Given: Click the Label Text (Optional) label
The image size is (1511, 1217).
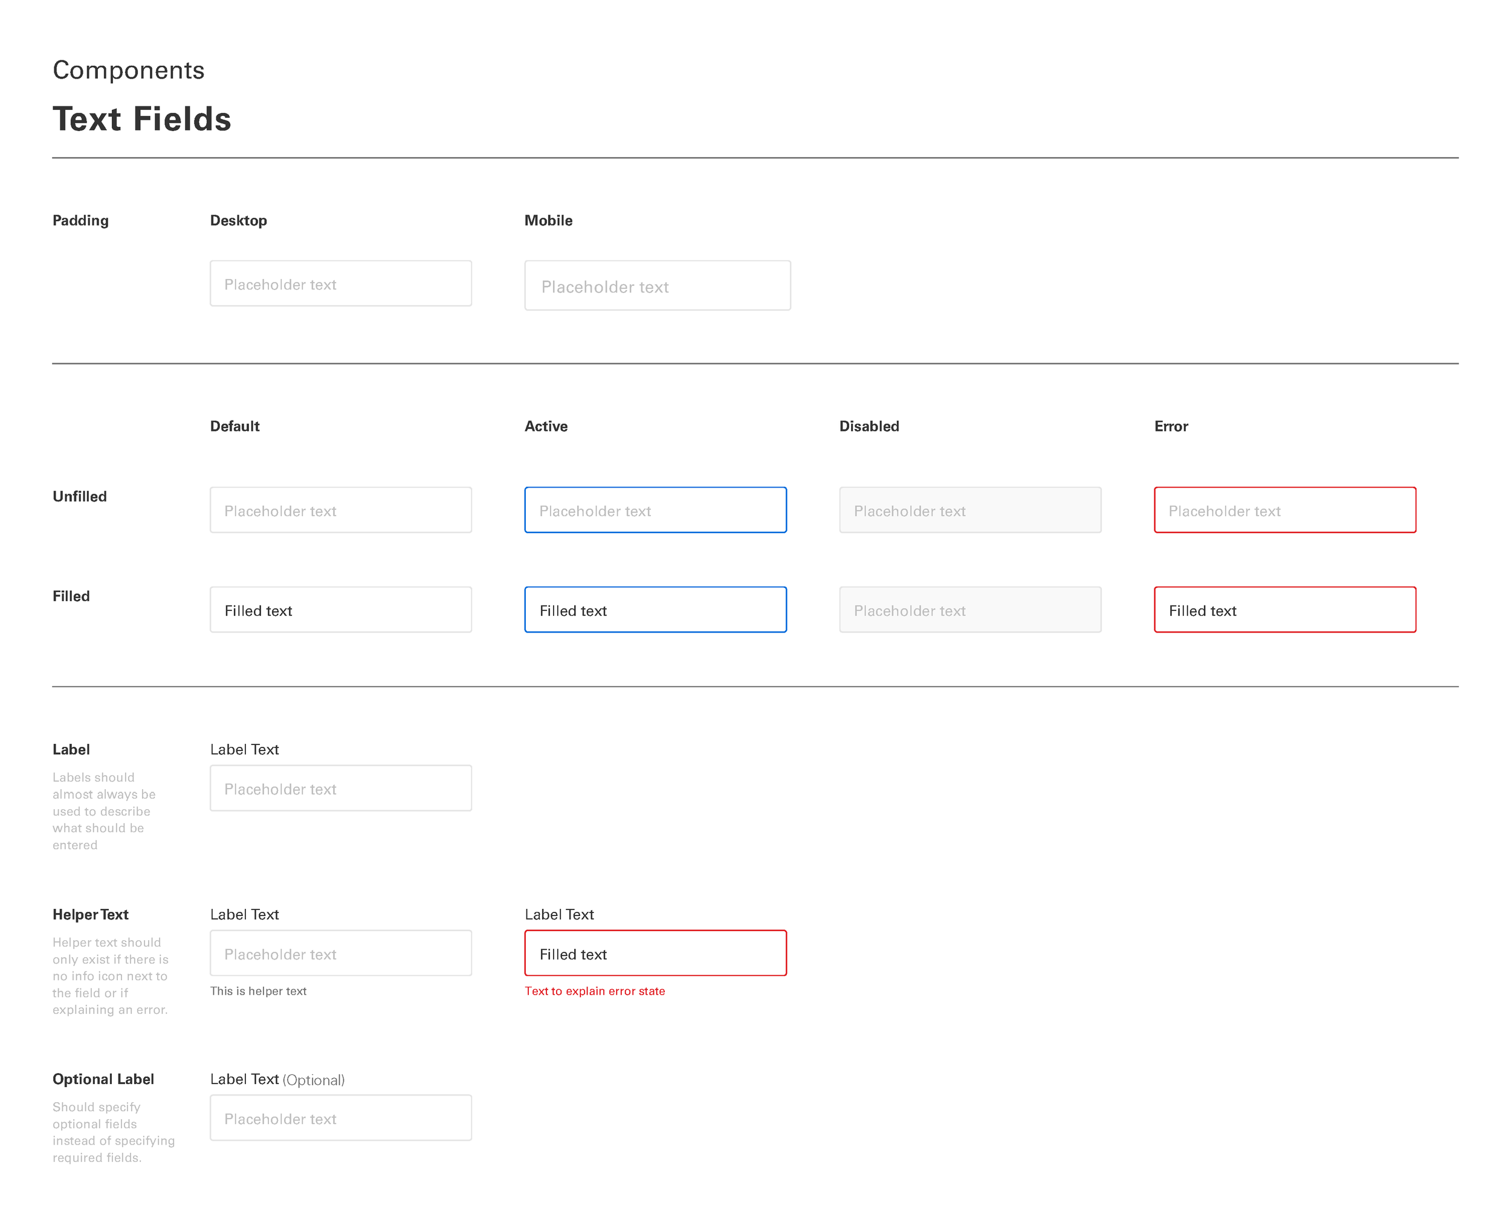Looking at the screenshot, I should point(277,1080).
